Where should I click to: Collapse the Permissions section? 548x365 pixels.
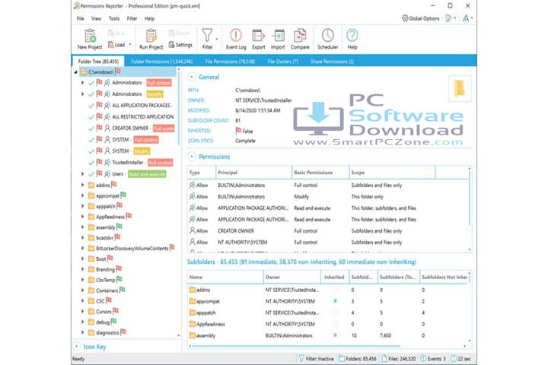(192, 157)
